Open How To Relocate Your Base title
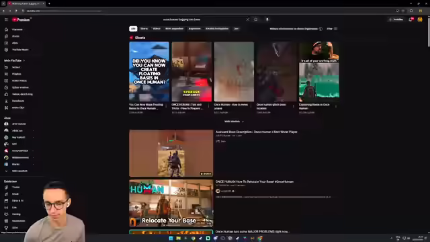430x242 pixels. 255,182
